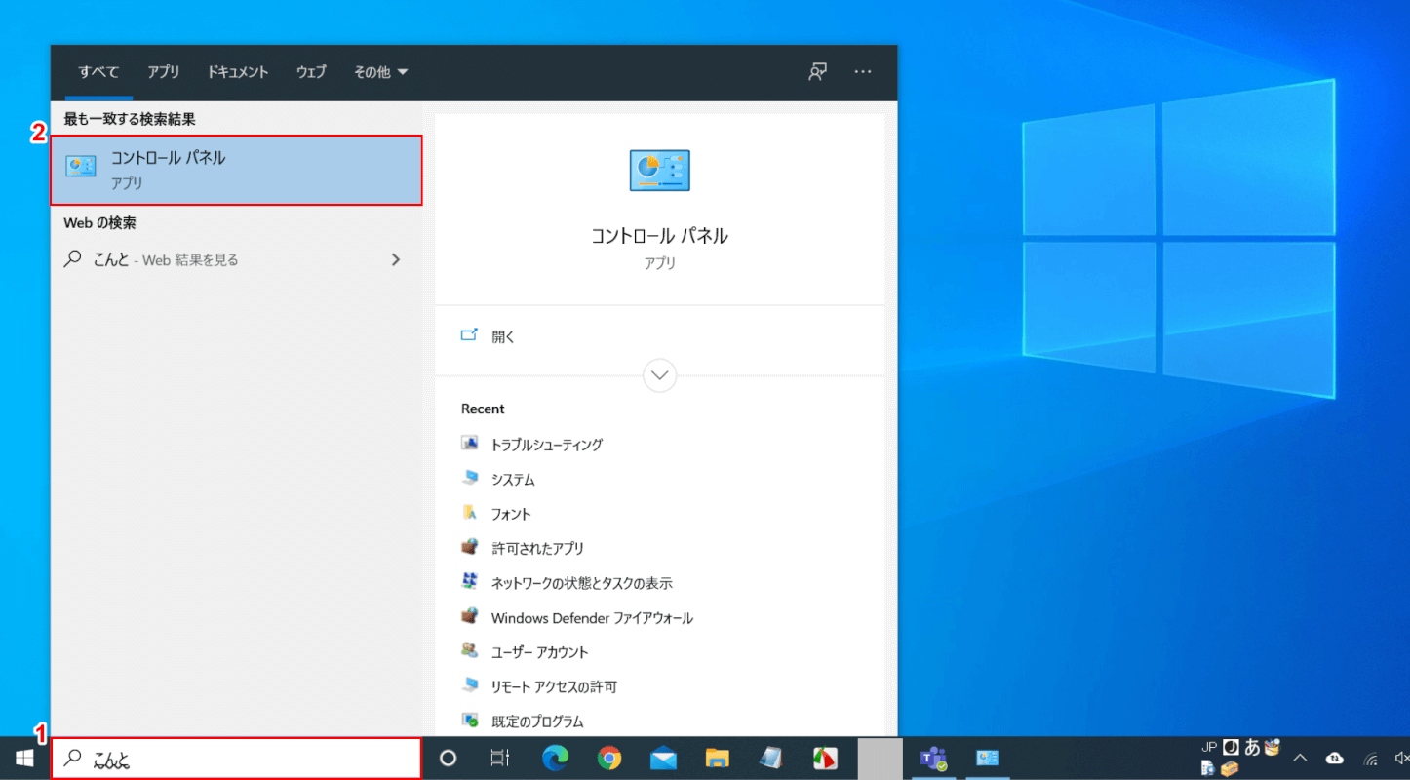Open the three-dot options menu in search panel
This screenshot has height=780, width=1410.
click(x=863, y=72)
